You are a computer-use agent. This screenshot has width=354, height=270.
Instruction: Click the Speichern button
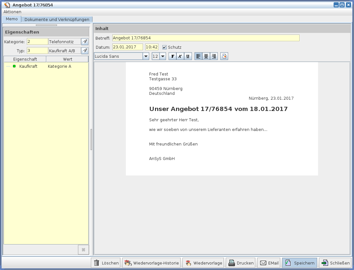(x=299, y=263)
